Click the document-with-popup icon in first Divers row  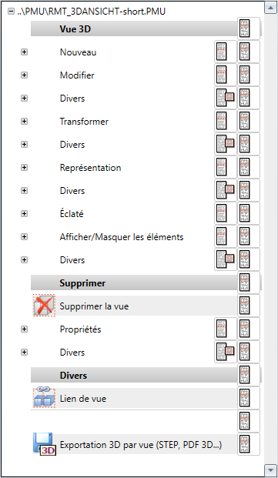[x=226, y=99]
